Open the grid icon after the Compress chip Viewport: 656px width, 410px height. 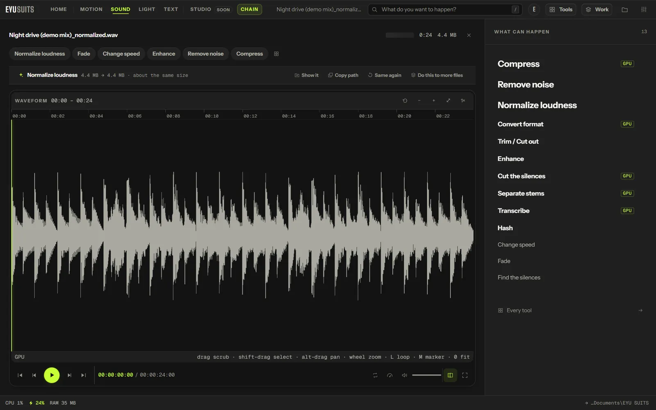click(276, 54)
